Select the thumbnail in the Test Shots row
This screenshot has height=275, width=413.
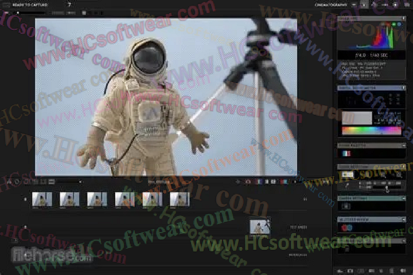(x=260, y=227)
